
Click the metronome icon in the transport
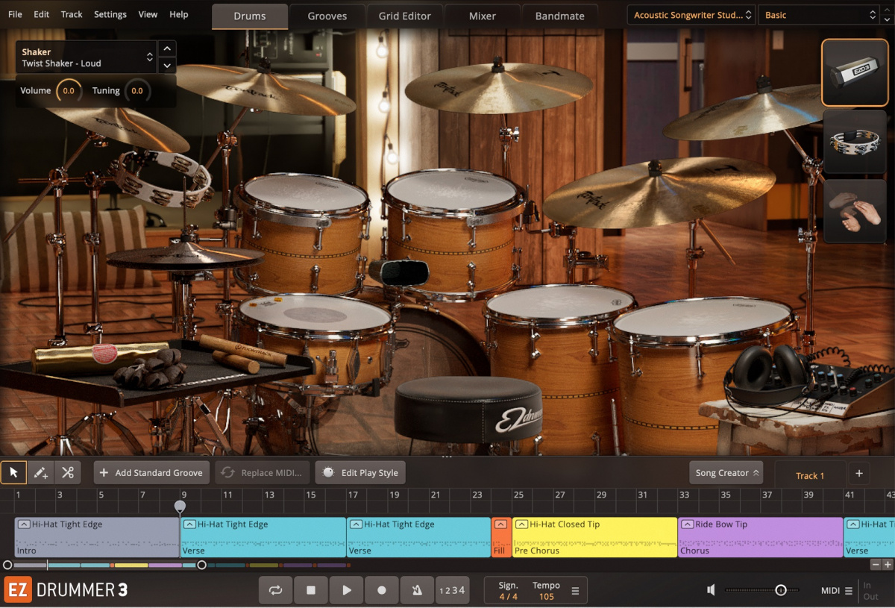[417, 589]
